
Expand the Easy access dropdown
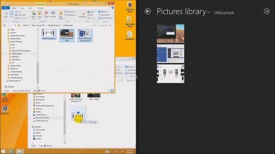pos(70,15)
